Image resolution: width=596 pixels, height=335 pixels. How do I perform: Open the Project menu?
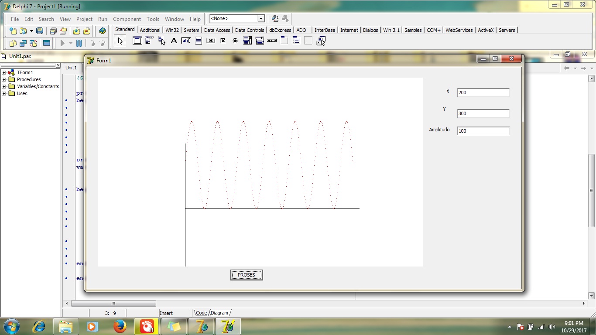point(84,19)
